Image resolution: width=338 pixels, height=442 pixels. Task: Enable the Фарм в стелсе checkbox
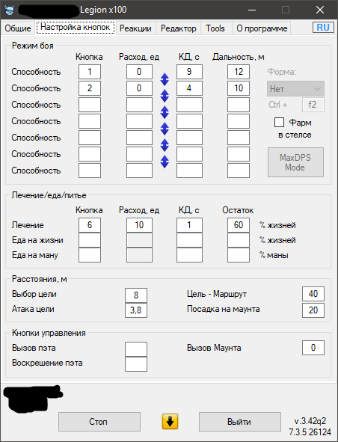click(x=279, y=123)
